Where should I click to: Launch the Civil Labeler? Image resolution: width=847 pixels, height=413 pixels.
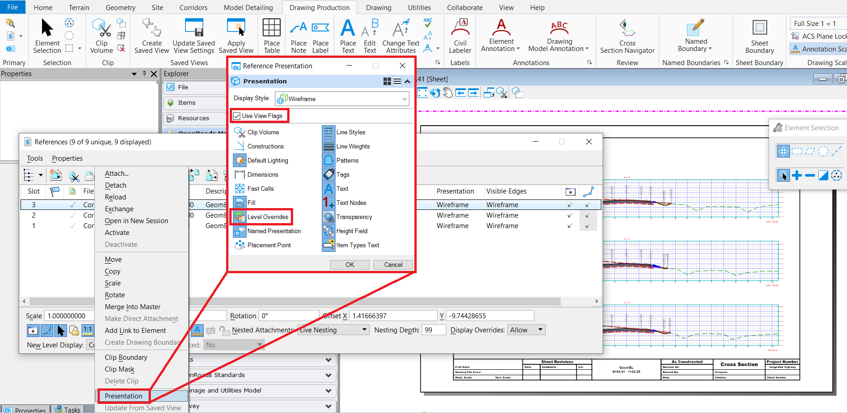[460, 36]
